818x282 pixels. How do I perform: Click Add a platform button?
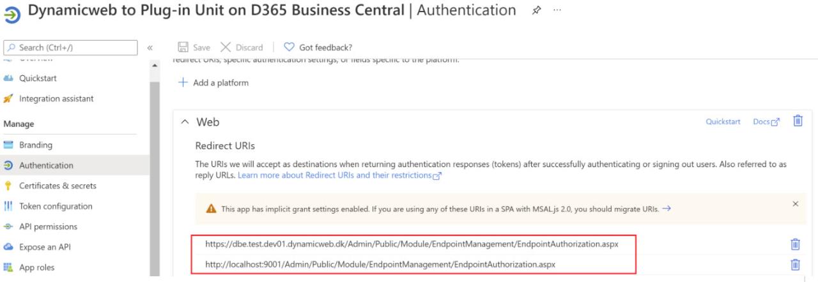pyautogui.click(x=213, y=83)
